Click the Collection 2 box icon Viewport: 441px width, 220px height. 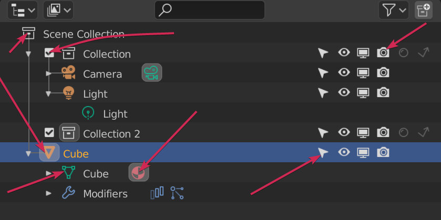click(69, 132)
